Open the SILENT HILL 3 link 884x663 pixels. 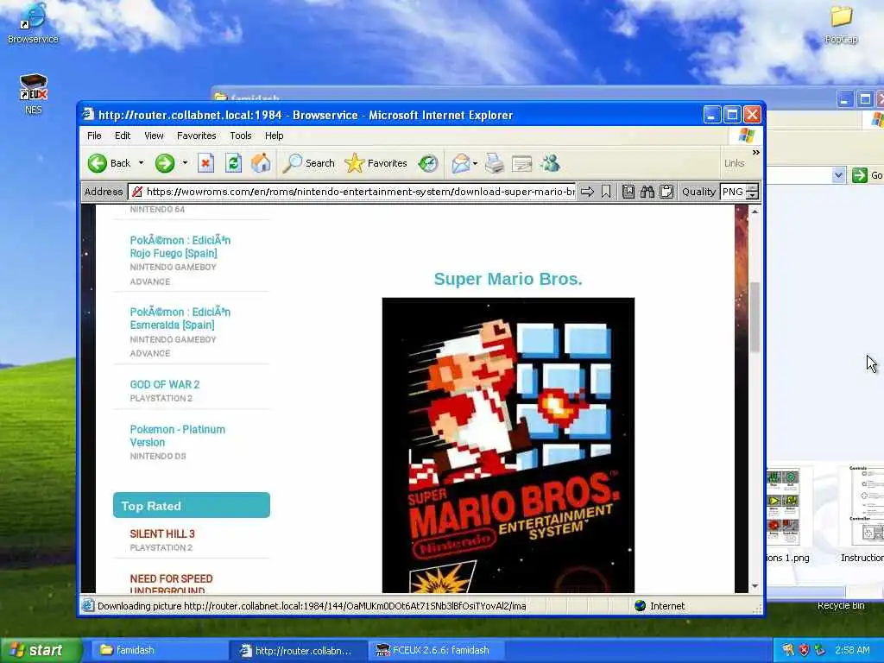click(x=161, y=534)
